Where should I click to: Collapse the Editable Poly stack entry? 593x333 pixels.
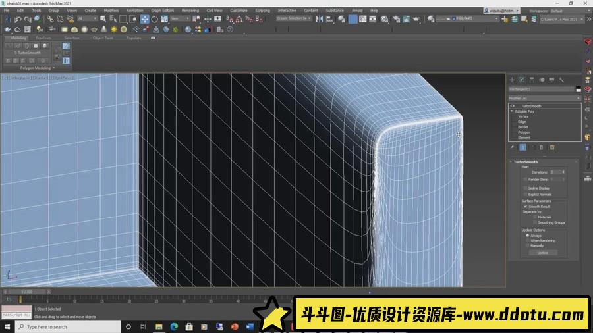(x=512, y=111)
